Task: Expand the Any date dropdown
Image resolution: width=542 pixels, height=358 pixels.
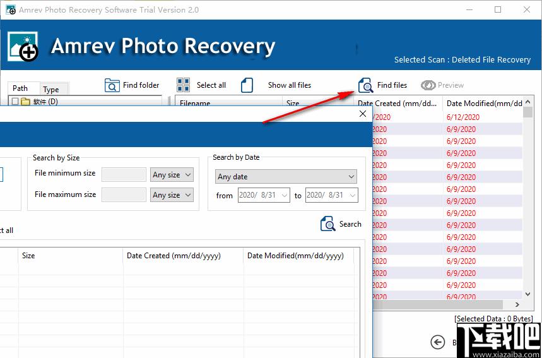Action: [x=286, y=176]
